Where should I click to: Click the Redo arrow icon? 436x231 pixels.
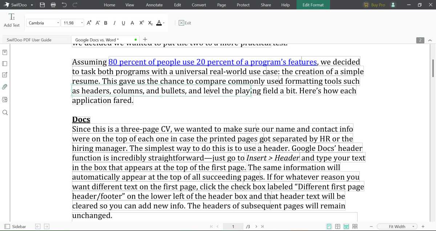coord(75,5)
